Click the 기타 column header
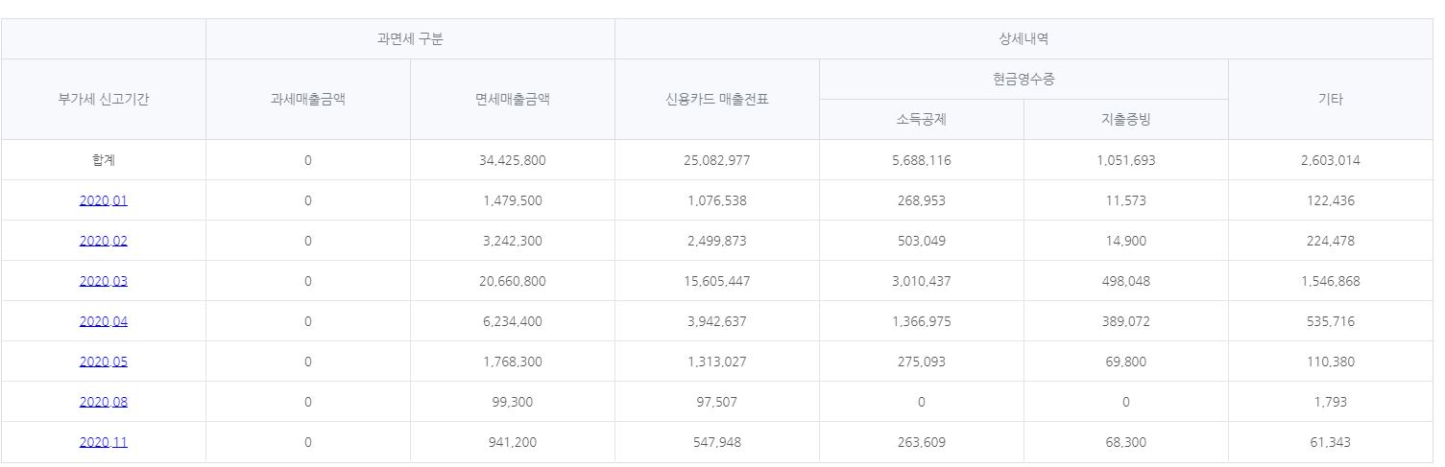1445x467 pixels. (1331, 100)
